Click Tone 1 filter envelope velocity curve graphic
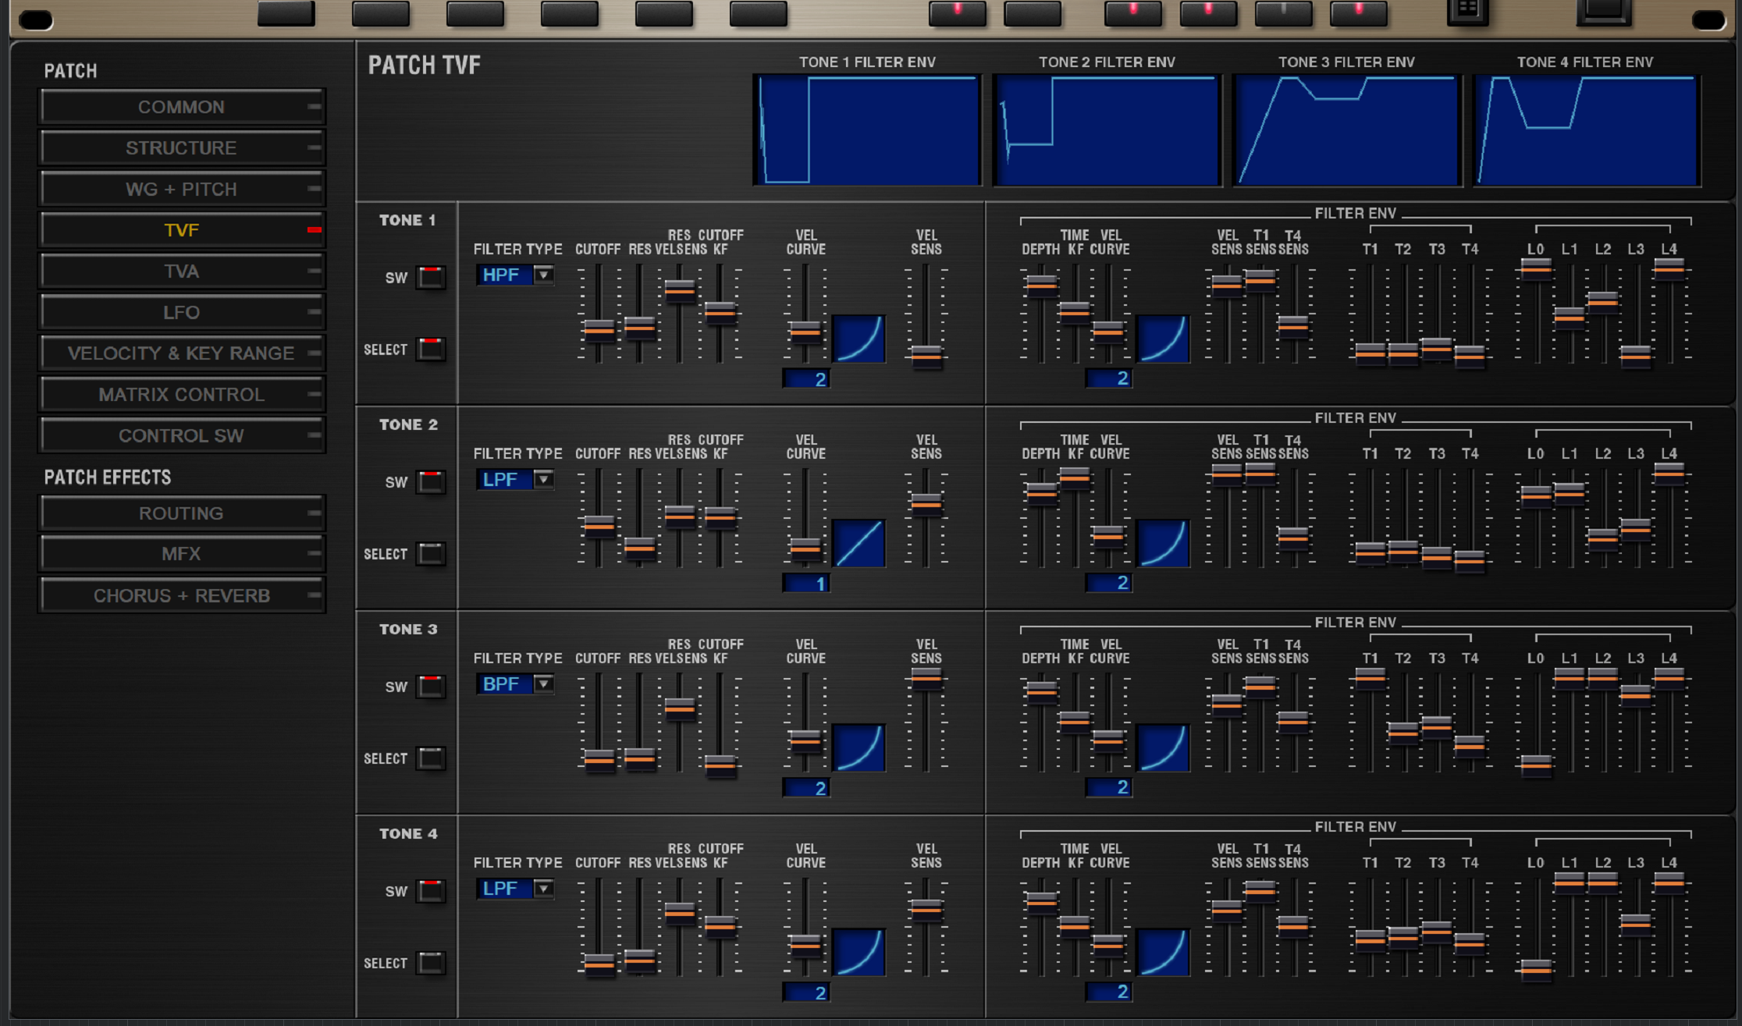Image resolution: width=1742 pixels, height=1026 pixels. [x=1163, y=339]
